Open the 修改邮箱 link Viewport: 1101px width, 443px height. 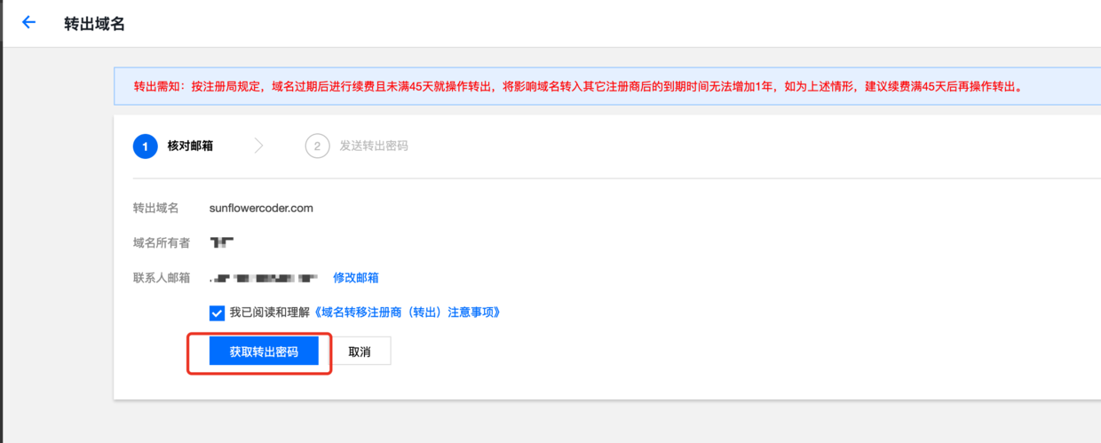coord(356,278)
